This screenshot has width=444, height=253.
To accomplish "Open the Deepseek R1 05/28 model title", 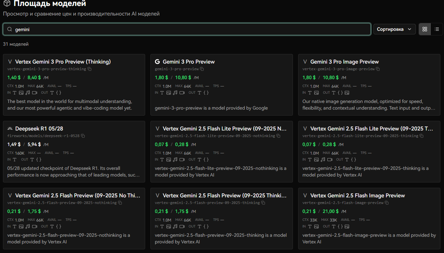I will point(39,128).
